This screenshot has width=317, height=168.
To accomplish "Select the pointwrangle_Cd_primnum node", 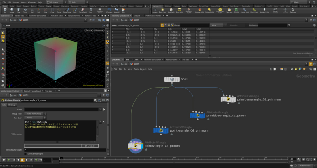I will (161, 130).
